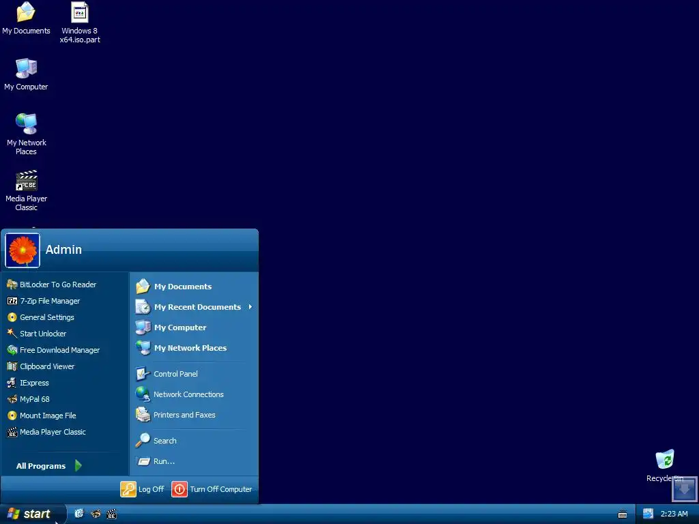Image resolution: width=699 pixels, height=524 pixels.
Task: Select Windows 8 x64.iso.part file on desktop
Action: tap(80, 23)
